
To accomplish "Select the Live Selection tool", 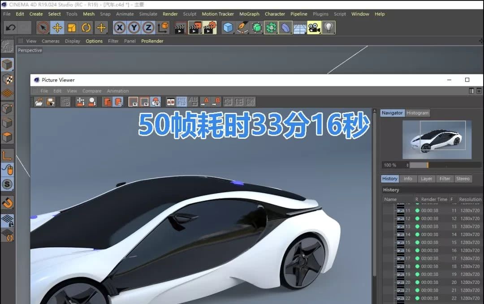I will (x=43, y=28).
